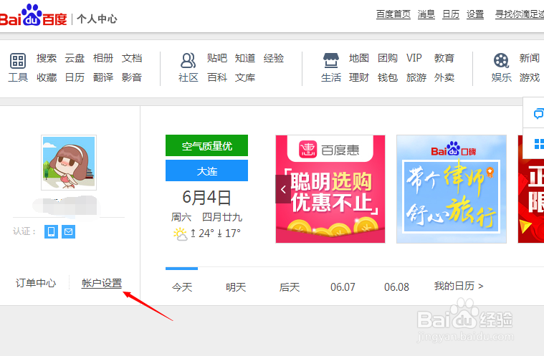Click 寻找你滴足迹 link
This screenshot has width=544, height=356.
(520, 14)
